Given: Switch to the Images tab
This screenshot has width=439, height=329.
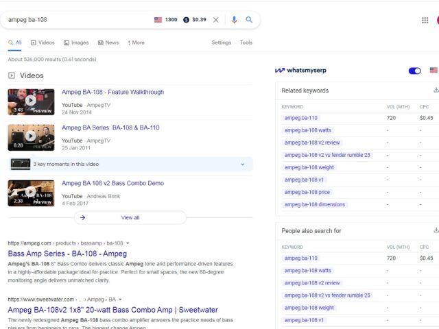Looking at the screenshot, I should point(76,42).
